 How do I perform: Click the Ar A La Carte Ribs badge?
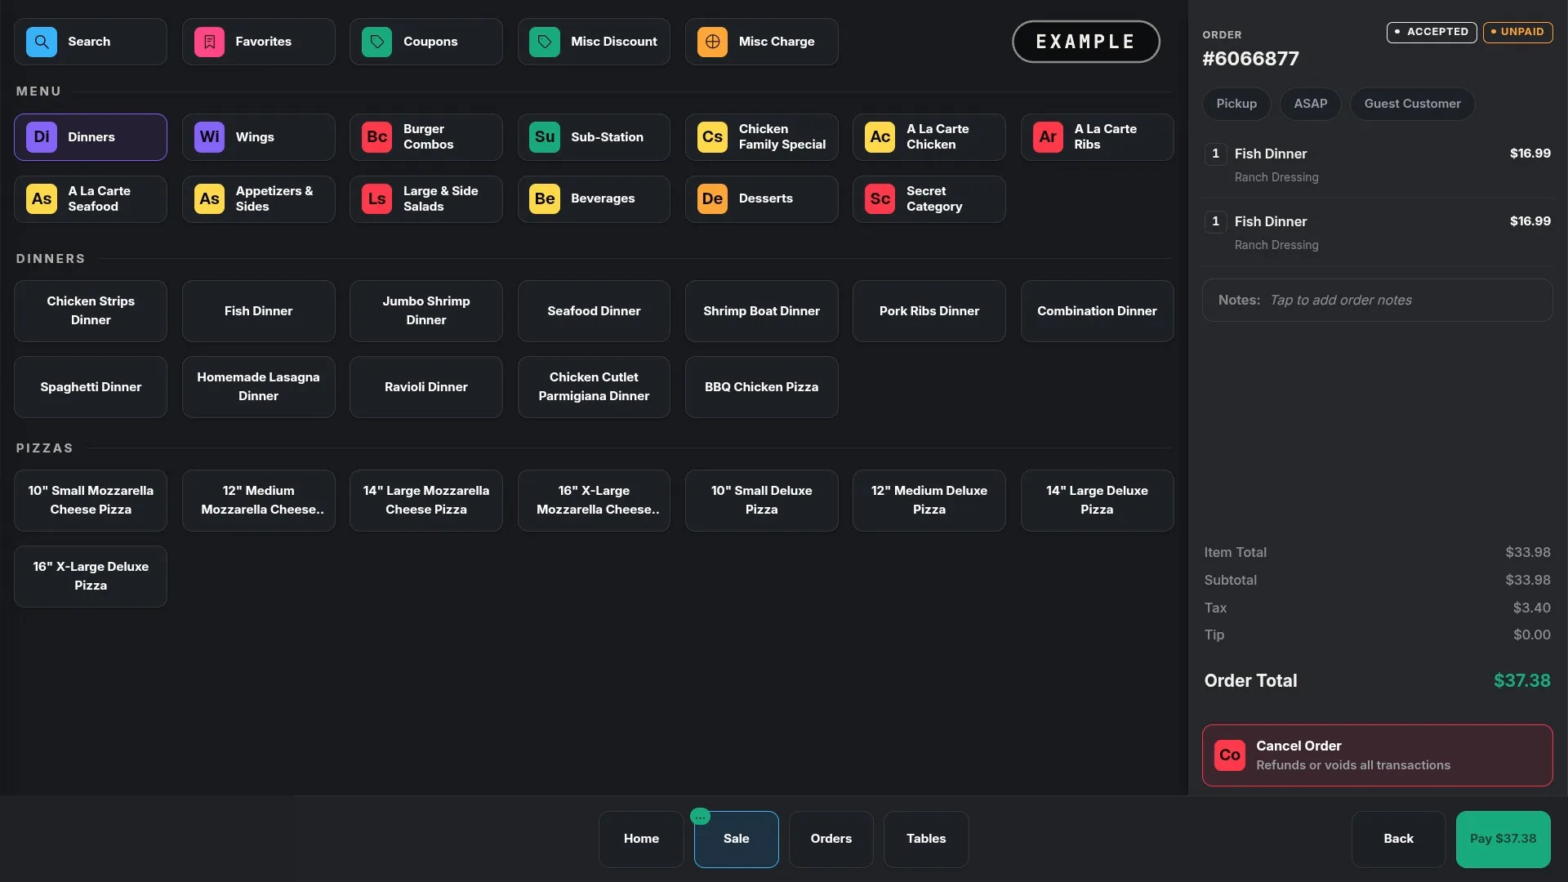[x=1048, y=137]
